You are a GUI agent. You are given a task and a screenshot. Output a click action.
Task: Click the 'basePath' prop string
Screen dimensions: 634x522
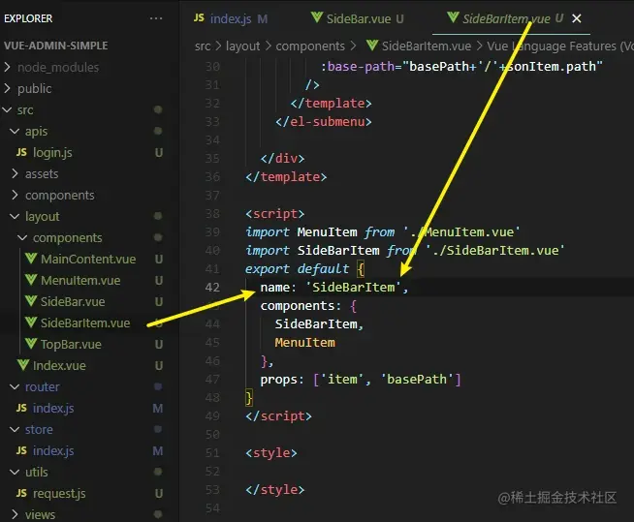(417, 380)
